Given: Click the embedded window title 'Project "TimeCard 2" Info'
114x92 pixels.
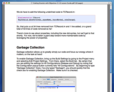Looking at the screenshot, I should click(x=56, y=77).
